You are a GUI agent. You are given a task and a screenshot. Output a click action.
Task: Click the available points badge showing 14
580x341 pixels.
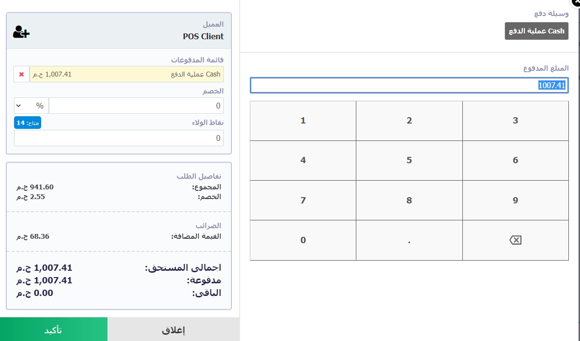point(28,123)
